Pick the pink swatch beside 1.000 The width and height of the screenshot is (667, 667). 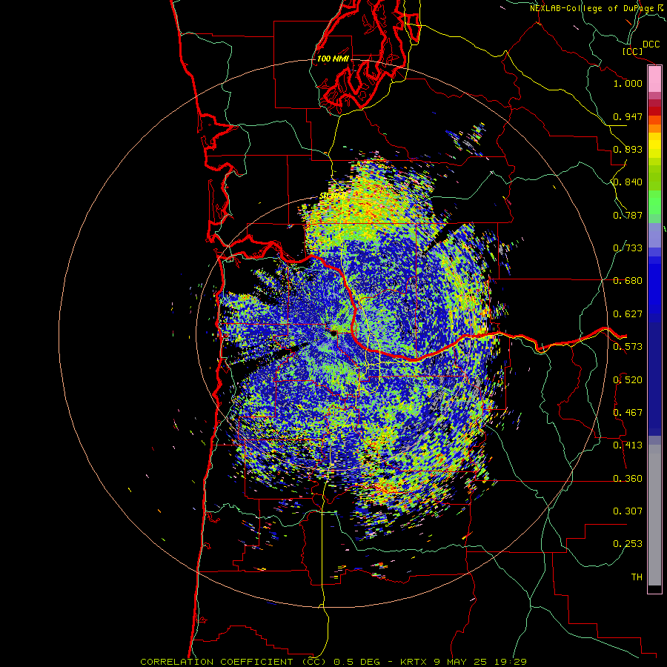tap(654, 79)
